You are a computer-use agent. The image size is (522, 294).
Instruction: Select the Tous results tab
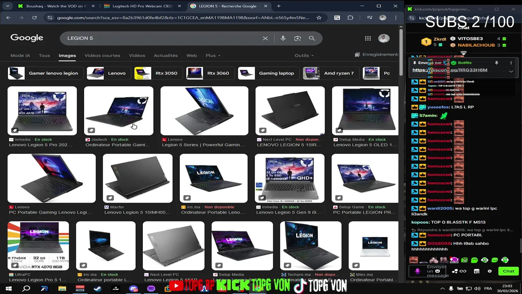tap(44, 56)
